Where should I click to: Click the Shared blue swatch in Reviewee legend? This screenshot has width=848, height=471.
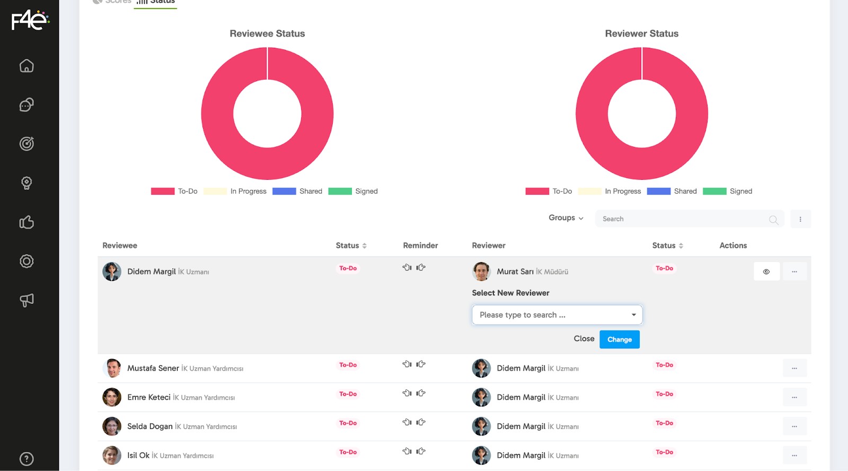click(x=284, y=191)
